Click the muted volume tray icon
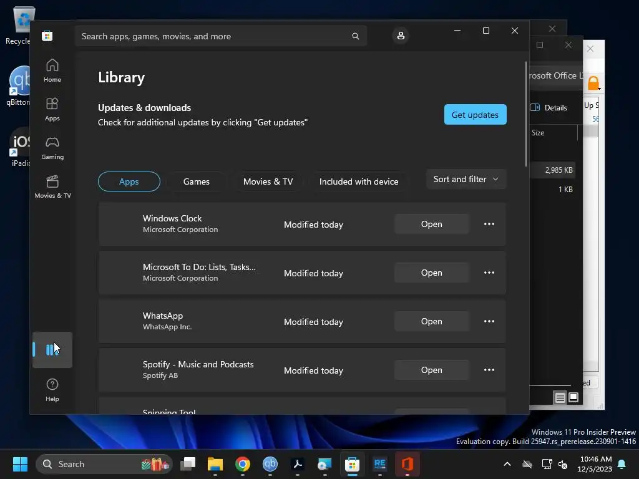 click(x=563, y=464)
